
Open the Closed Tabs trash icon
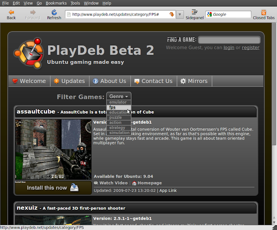coord(264,12)
